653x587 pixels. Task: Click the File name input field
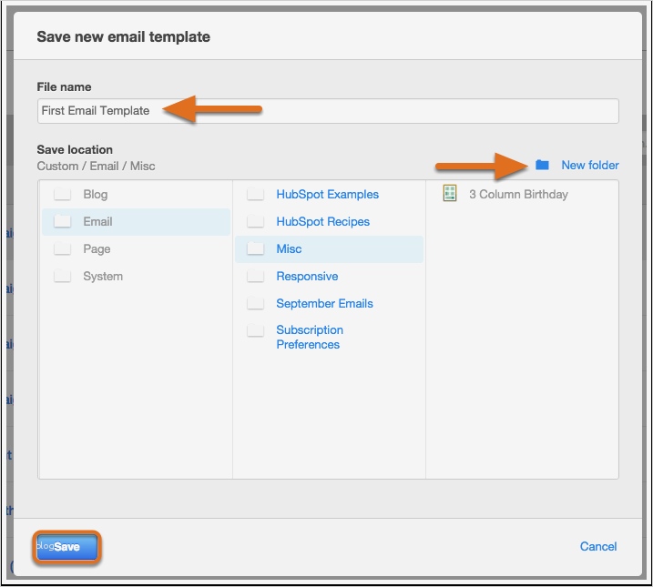[328, 111]
